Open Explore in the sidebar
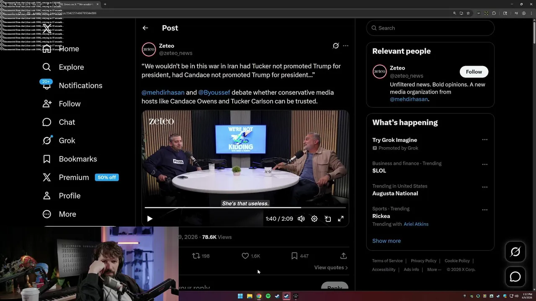The image size is (536, 301). click(x=63, y=67)
